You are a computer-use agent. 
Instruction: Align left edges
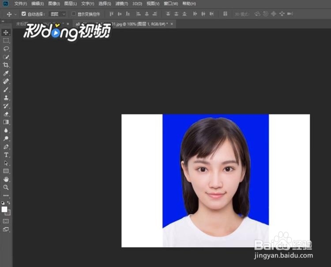tap(139, 14)
